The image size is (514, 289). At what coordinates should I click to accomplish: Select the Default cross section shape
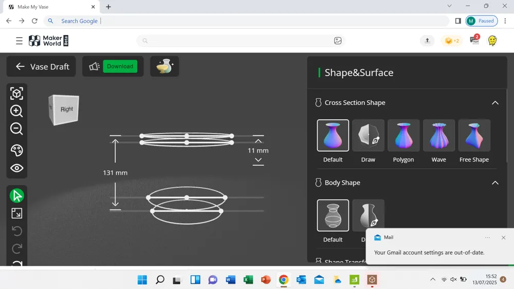click(333, 135)
